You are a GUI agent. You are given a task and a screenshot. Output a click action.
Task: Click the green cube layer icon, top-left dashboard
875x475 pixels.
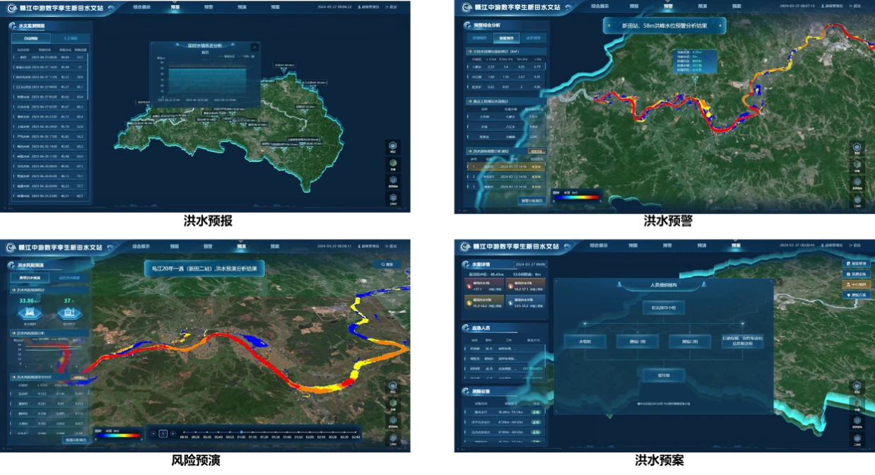pyautogui.click(x=393, y=163)
